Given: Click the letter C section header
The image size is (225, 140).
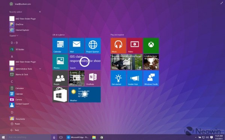Looking at the screenshot, I should click(x=12, y=82).
